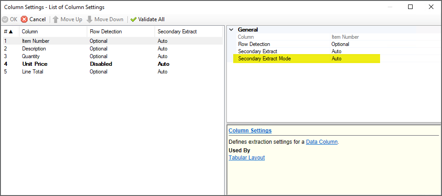
Task: Click the Move Down arrow icon
Action: [89, 19]
